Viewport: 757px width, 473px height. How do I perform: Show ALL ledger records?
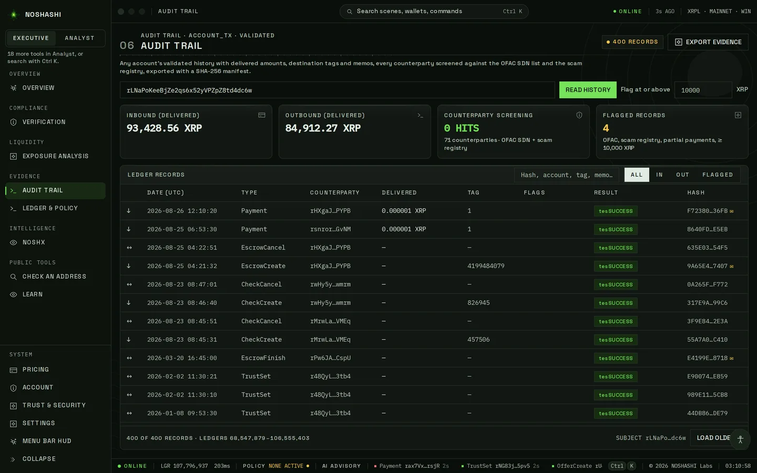click(x=637, y=175)
